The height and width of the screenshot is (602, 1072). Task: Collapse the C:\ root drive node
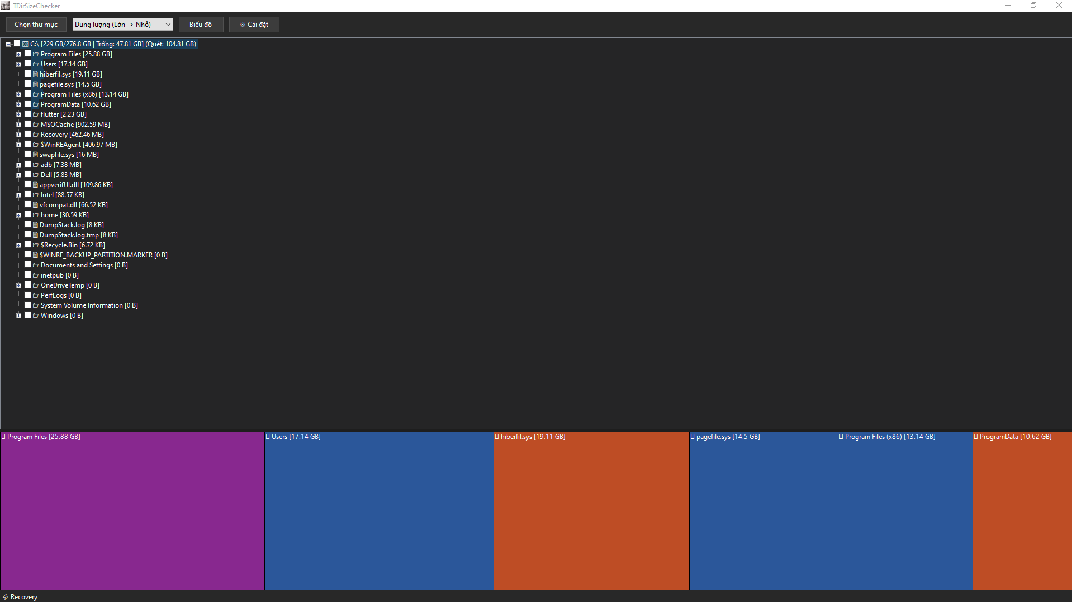coord(8,44)
